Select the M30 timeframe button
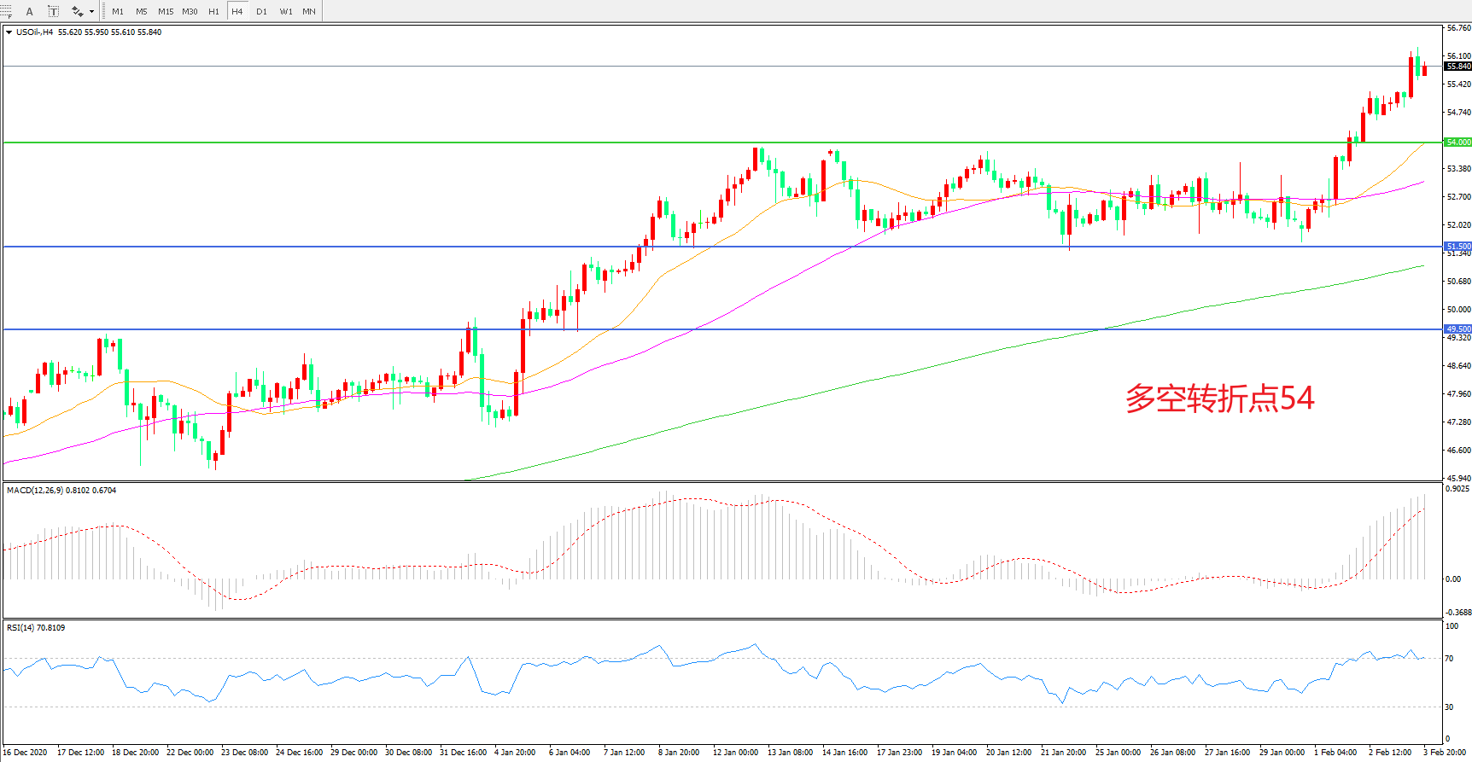1472x762 pixels. point(190,11)
